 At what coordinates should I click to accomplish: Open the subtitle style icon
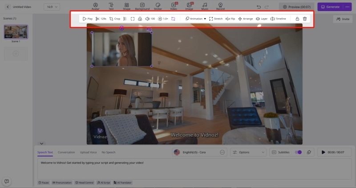click(309, 152)
